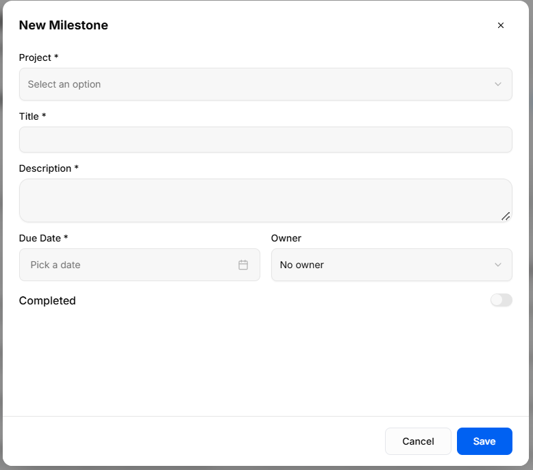The image size is (533, 470).
Task: Click the calendar icon in Due Date
Action: [x=243, y=265]
